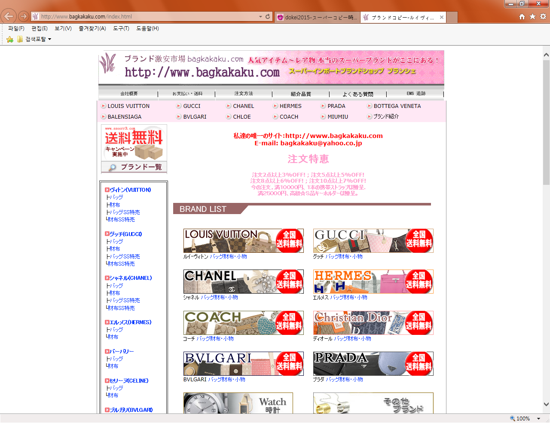Go forward with the browser Forward arrow
Viewport: 550px width, 423px height.
click(24, 16)
